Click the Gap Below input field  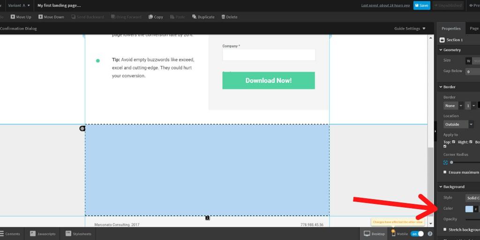pyautogui.click(x=472, y=72)
